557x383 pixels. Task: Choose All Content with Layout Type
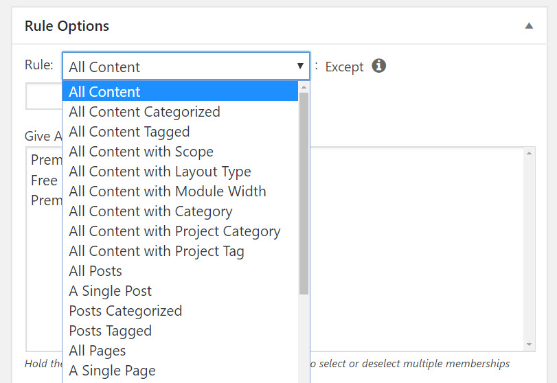tap(180, 172)
